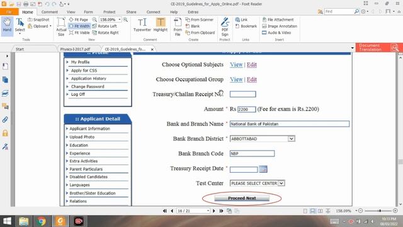Switch to Physics-I-2017.pdf document tab

[x=75, y=49]
